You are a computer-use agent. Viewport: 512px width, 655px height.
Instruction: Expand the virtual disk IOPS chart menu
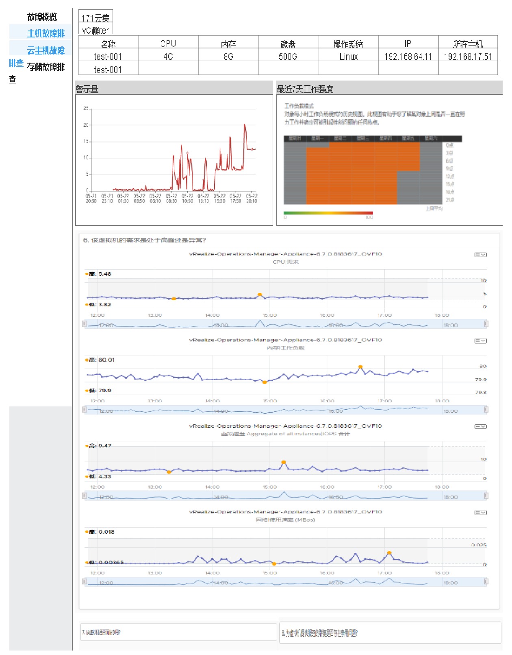(x=481, y=426)
